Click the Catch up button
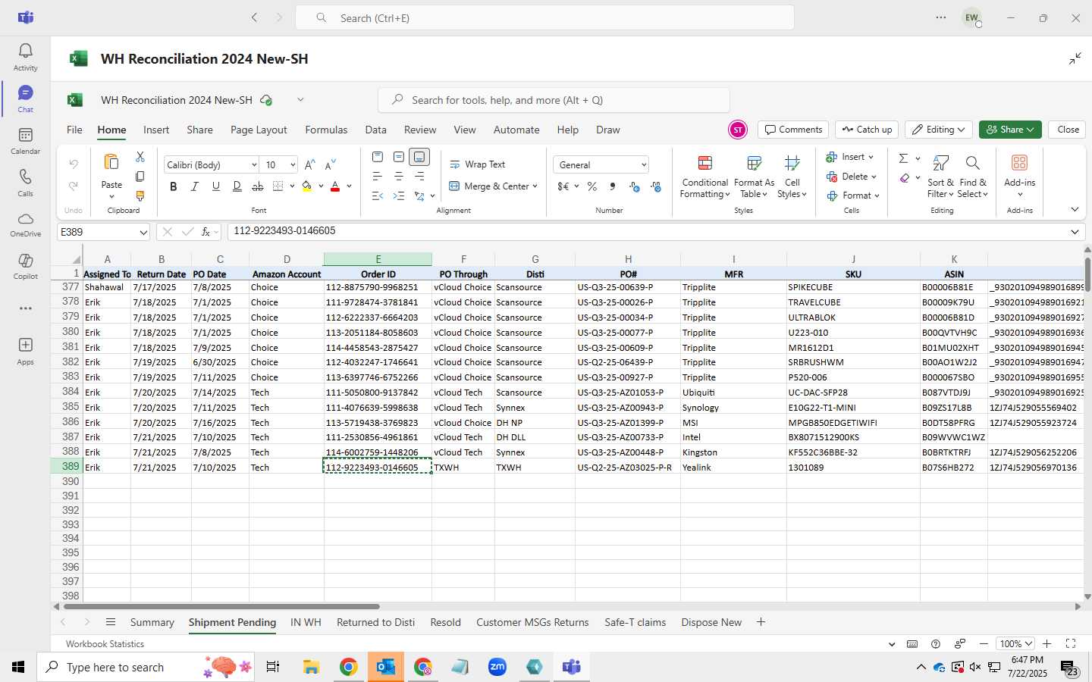1092x682 pixels. [867, 130]
